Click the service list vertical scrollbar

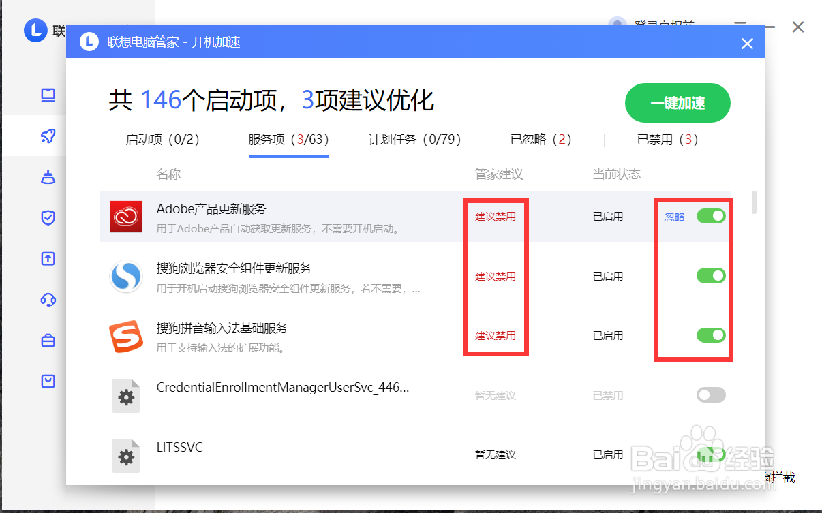754,202
